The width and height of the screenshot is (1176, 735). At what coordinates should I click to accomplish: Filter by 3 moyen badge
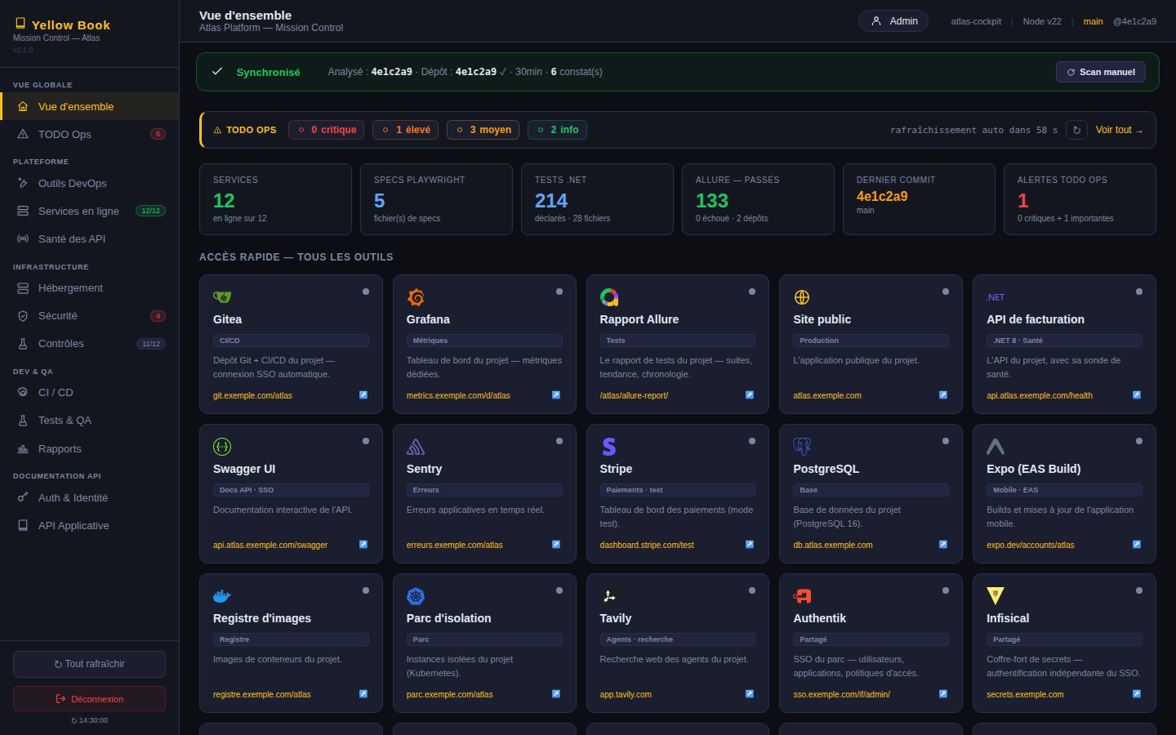[x=483, y=130]
